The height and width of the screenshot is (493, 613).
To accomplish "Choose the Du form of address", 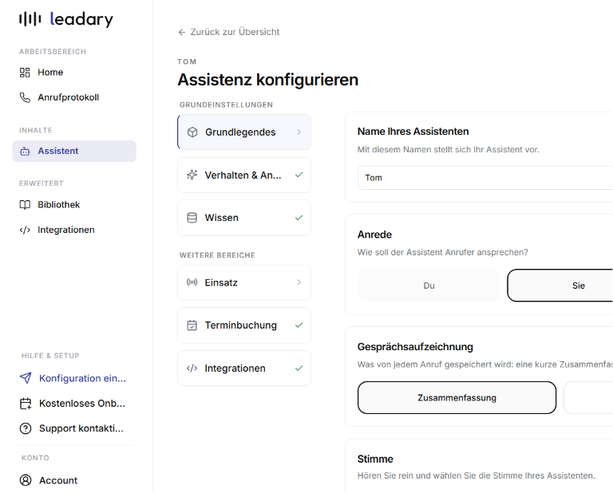I will [429, 285].
